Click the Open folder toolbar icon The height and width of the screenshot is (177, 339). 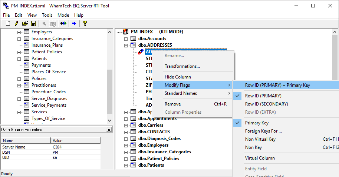(25, 23)
